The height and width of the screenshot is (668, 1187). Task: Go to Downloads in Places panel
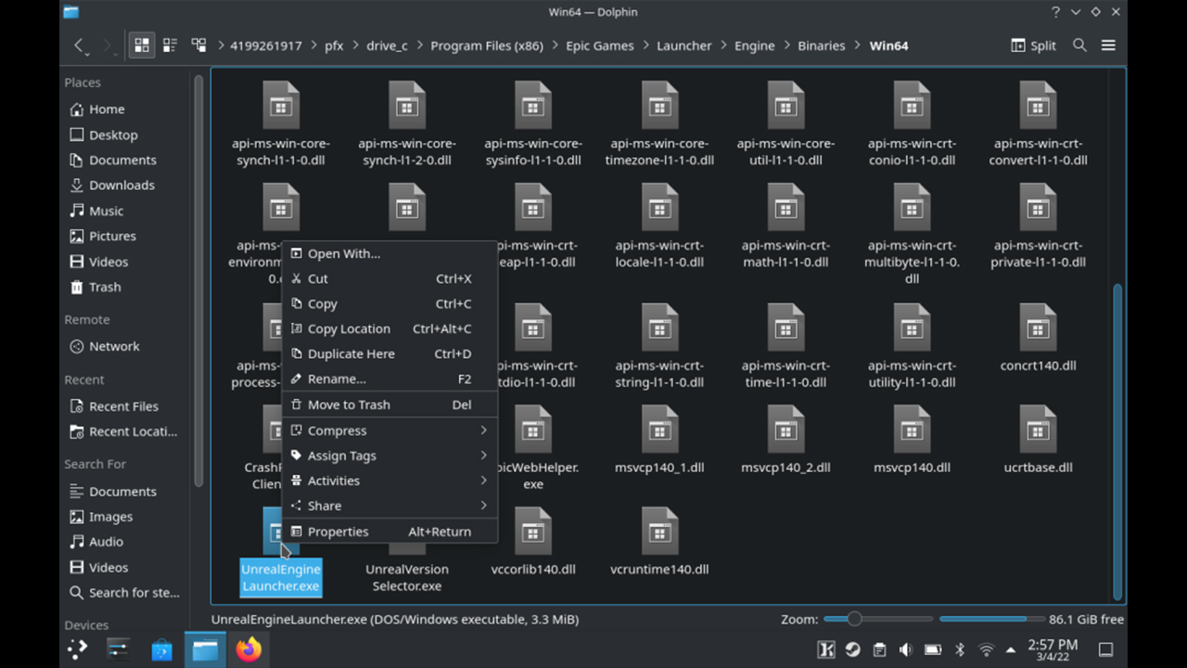click(x=121, y=186)
